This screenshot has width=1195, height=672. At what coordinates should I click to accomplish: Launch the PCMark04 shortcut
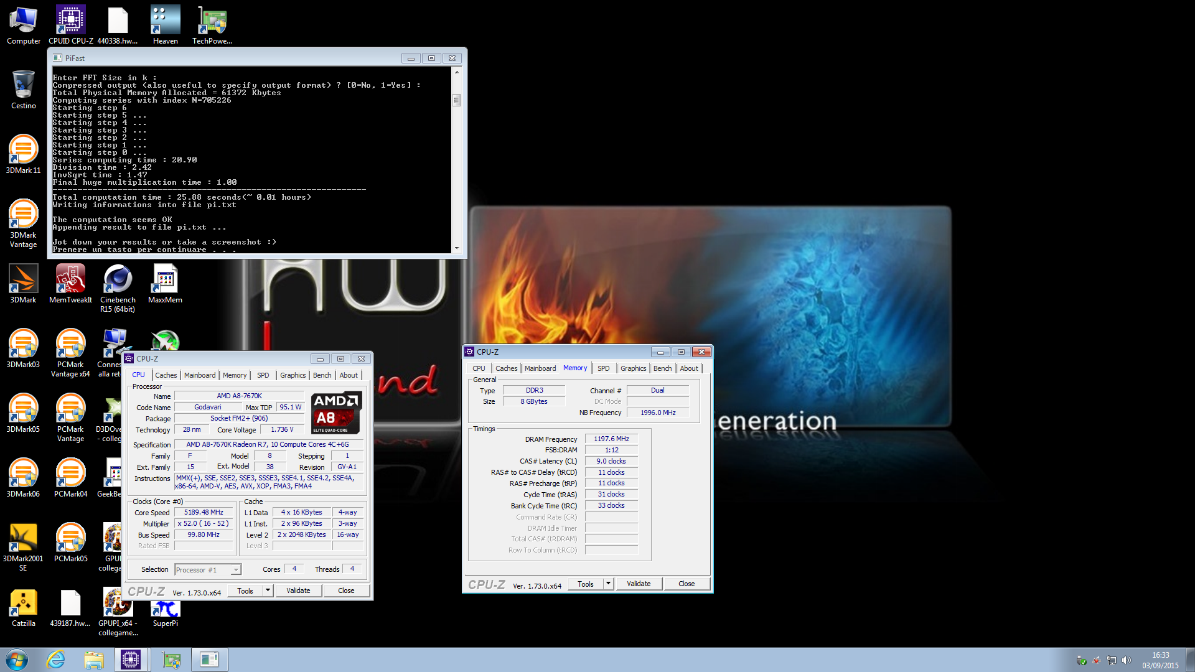click(x=70, y=478)
